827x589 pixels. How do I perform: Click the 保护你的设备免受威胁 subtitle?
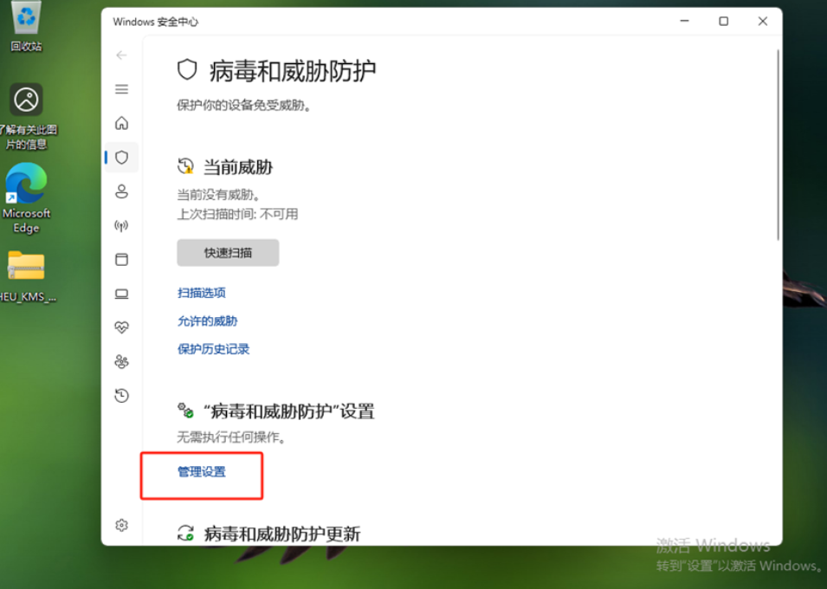[x=244, y=105]
